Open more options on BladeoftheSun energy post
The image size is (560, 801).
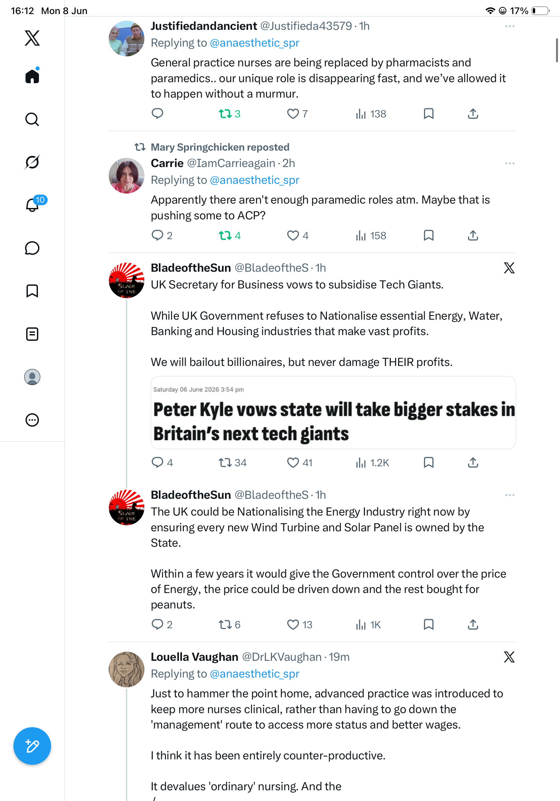[510, 495]
